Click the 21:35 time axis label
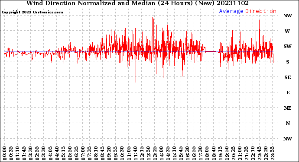The height and width of the screenshot is (162, 299). click(246, 153)
